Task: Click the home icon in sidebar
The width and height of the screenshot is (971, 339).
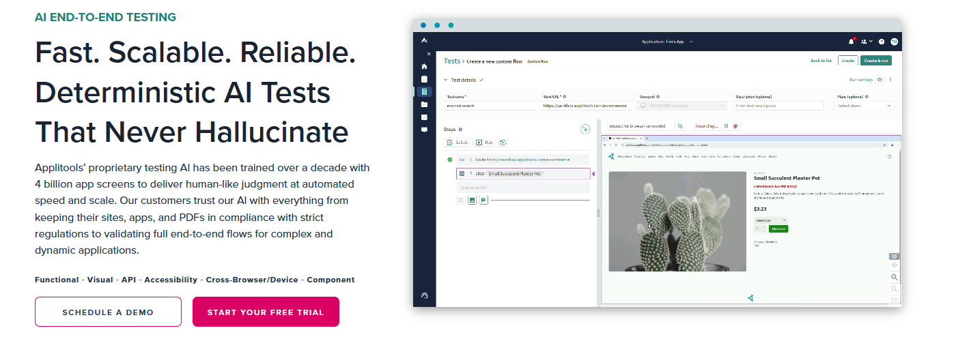Action: point(424,66)
